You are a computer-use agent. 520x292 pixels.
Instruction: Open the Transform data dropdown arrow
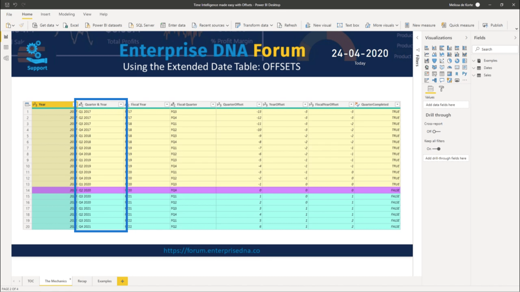tap(271, 25)
